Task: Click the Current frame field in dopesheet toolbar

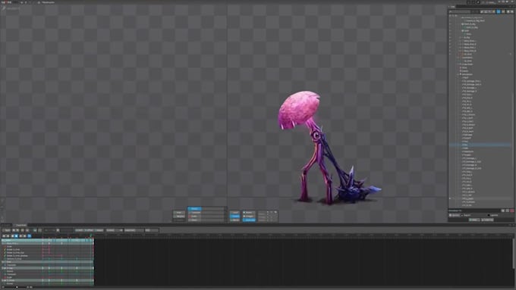Action: point(114,230)
